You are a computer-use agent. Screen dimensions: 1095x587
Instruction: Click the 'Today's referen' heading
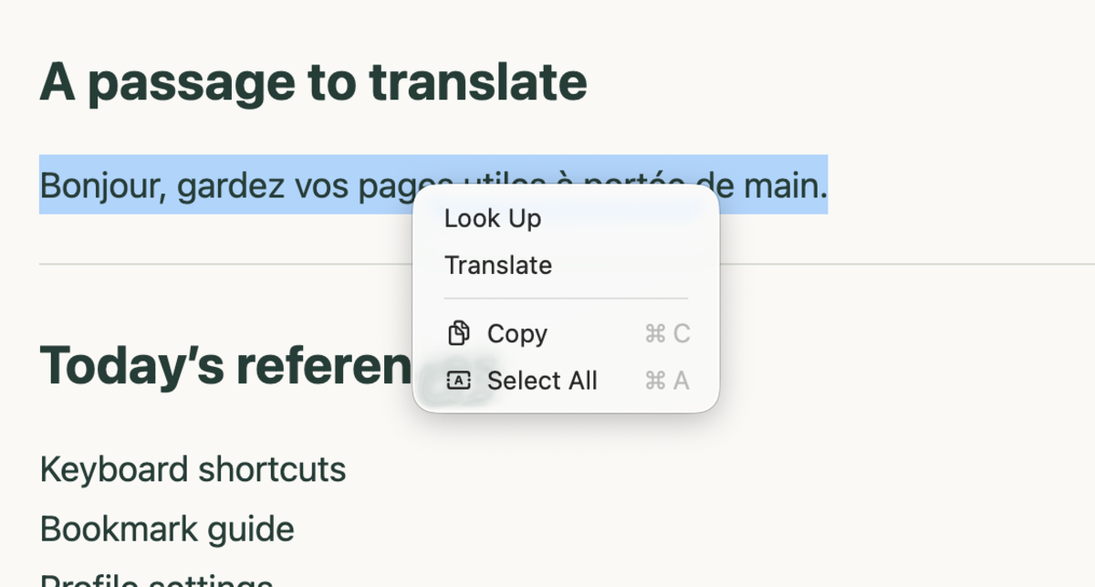pos(225,365)
